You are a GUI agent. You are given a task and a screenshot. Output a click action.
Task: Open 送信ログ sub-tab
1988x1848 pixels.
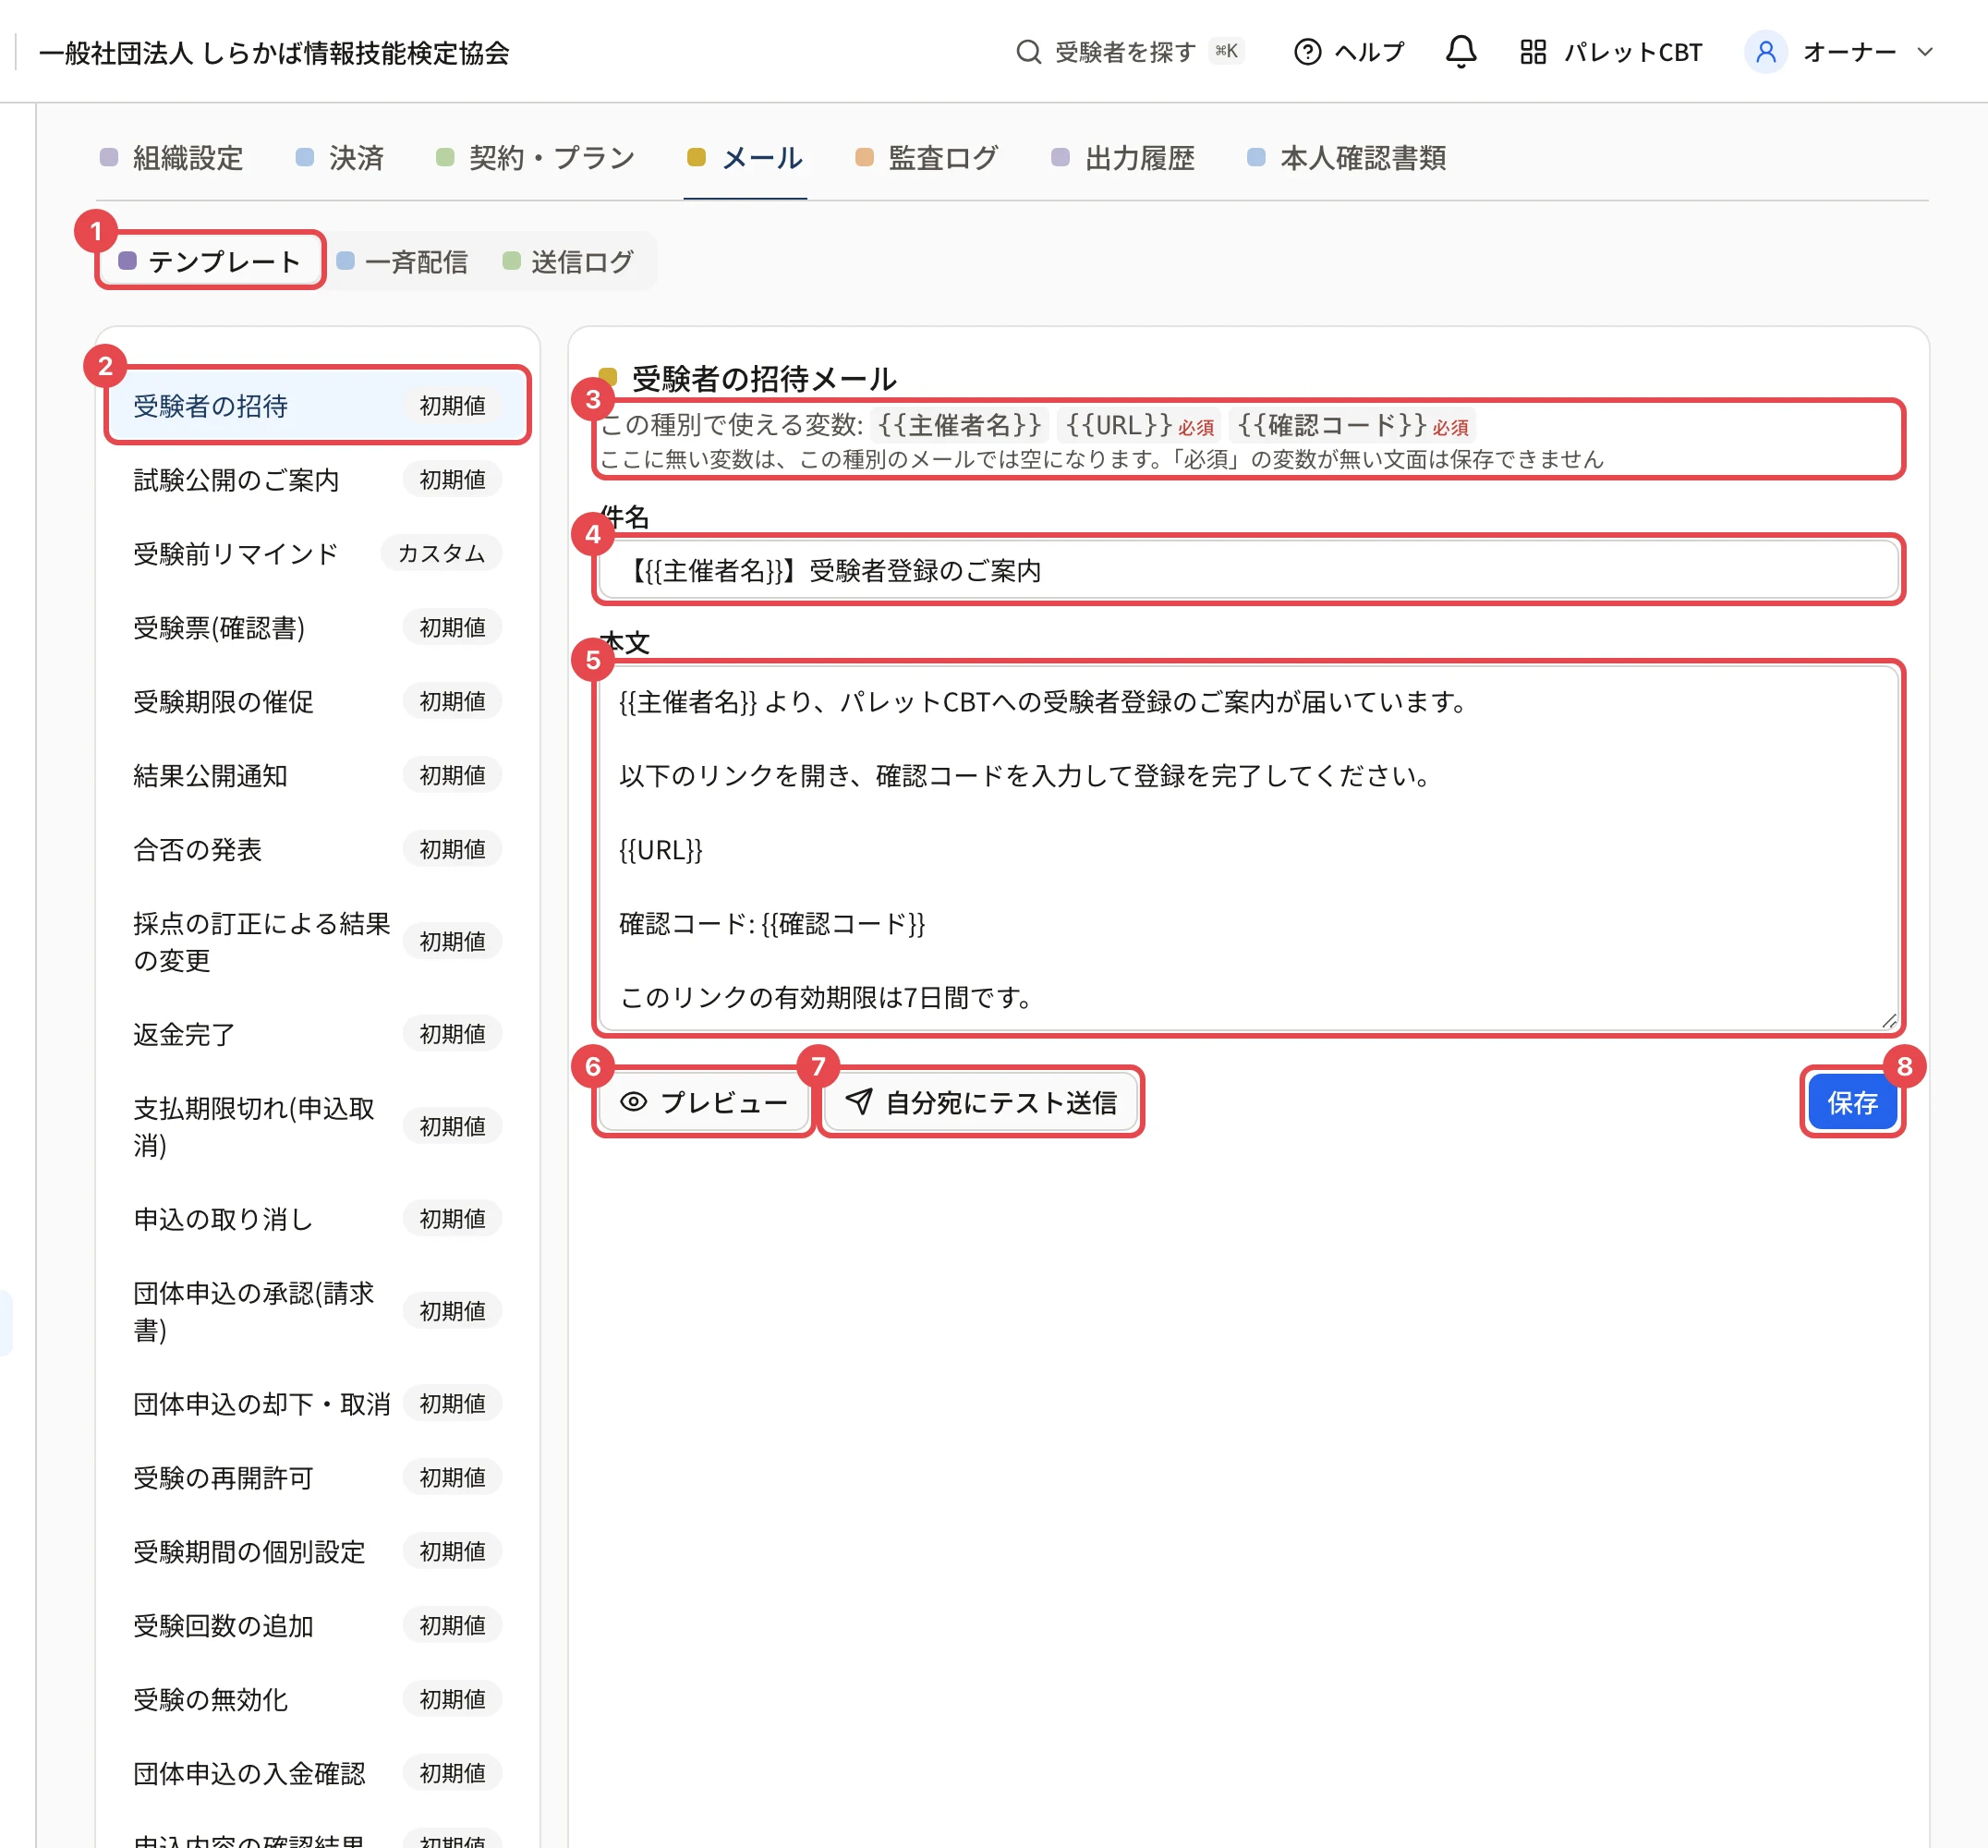[568, 261]
